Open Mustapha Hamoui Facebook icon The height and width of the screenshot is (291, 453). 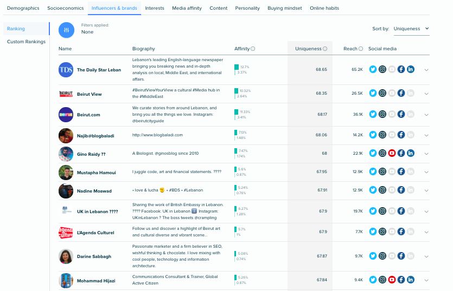pos(401,171)
